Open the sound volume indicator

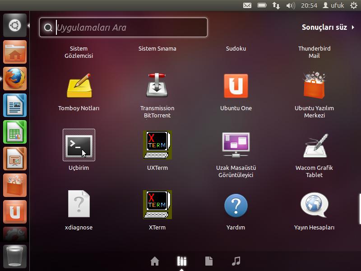291,5
